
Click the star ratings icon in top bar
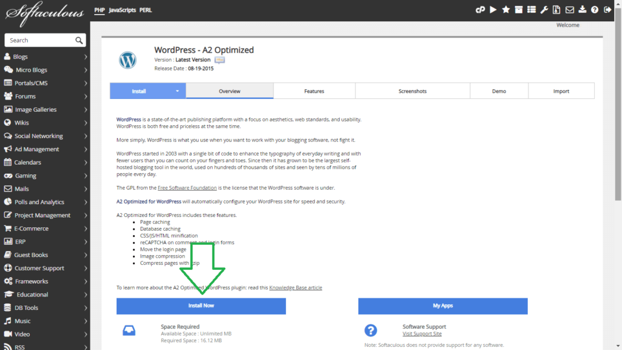506,10
